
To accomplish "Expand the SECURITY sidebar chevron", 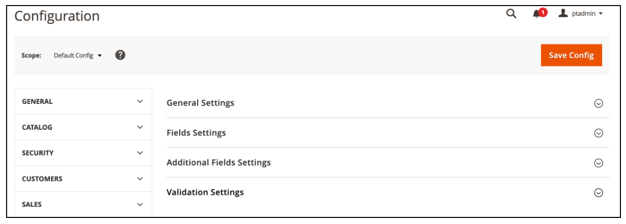I will 140,153.
